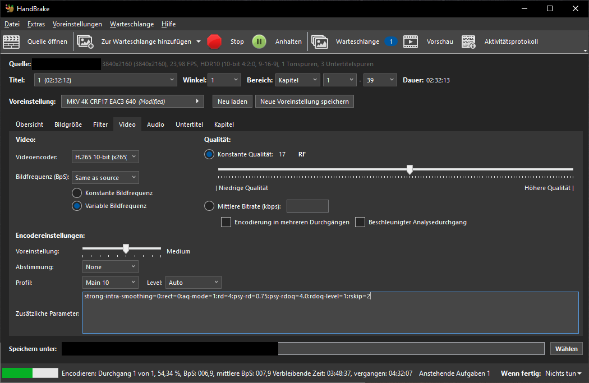589x383 pixels.
Task: Switch to the Audio tab
Action: 155,124
